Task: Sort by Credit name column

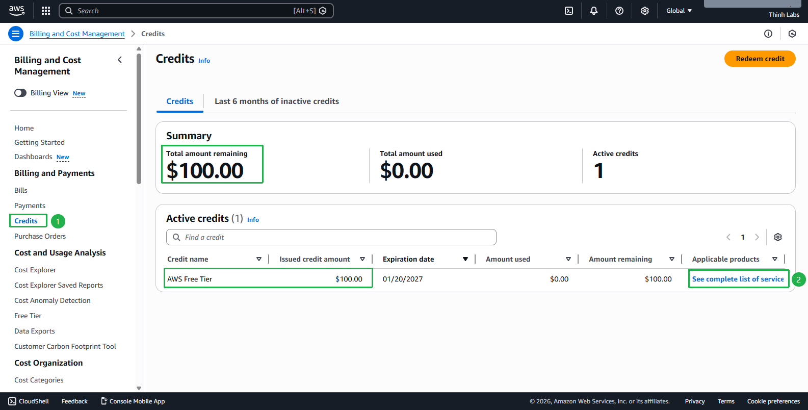Action: coord(259,259)
